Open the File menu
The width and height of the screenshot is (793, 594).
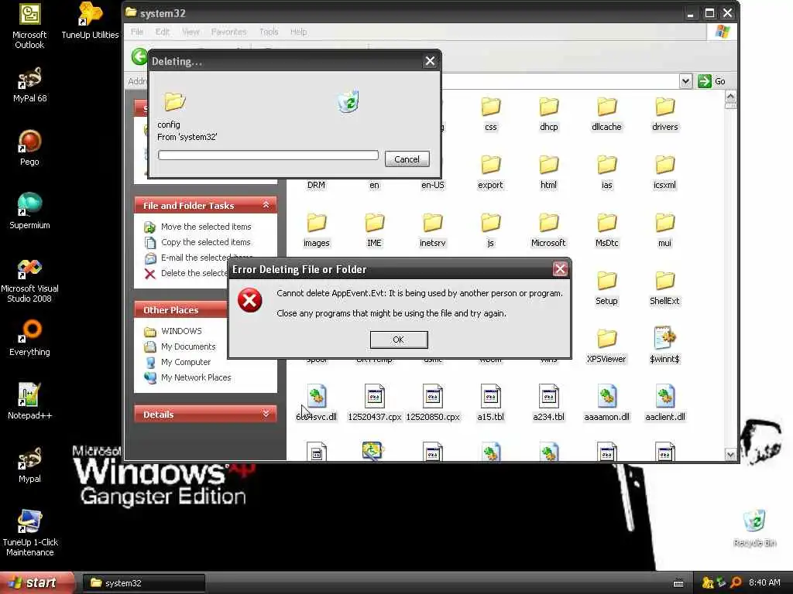137,32
